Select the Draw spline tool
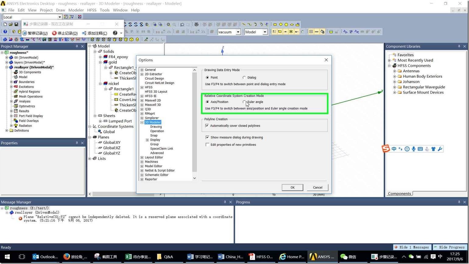The width and height of the screenshot is (469, 264). 249,24
